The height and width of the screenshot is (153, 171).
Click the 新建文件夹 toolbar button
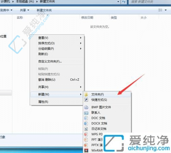click(x=44, y=10)
